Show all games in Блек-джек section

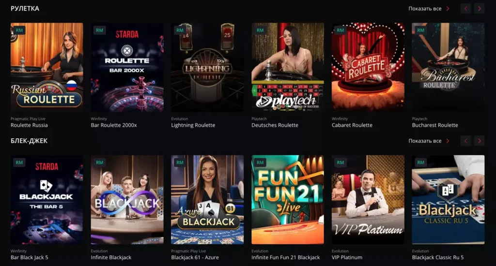point(429,141)
